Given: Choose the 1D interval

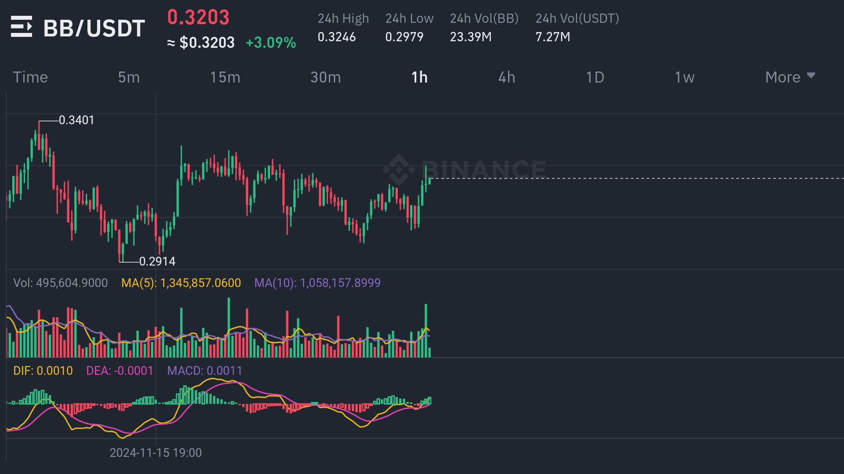Looking at the screenshot, I should pyautogui.click(x=595, y=77).
